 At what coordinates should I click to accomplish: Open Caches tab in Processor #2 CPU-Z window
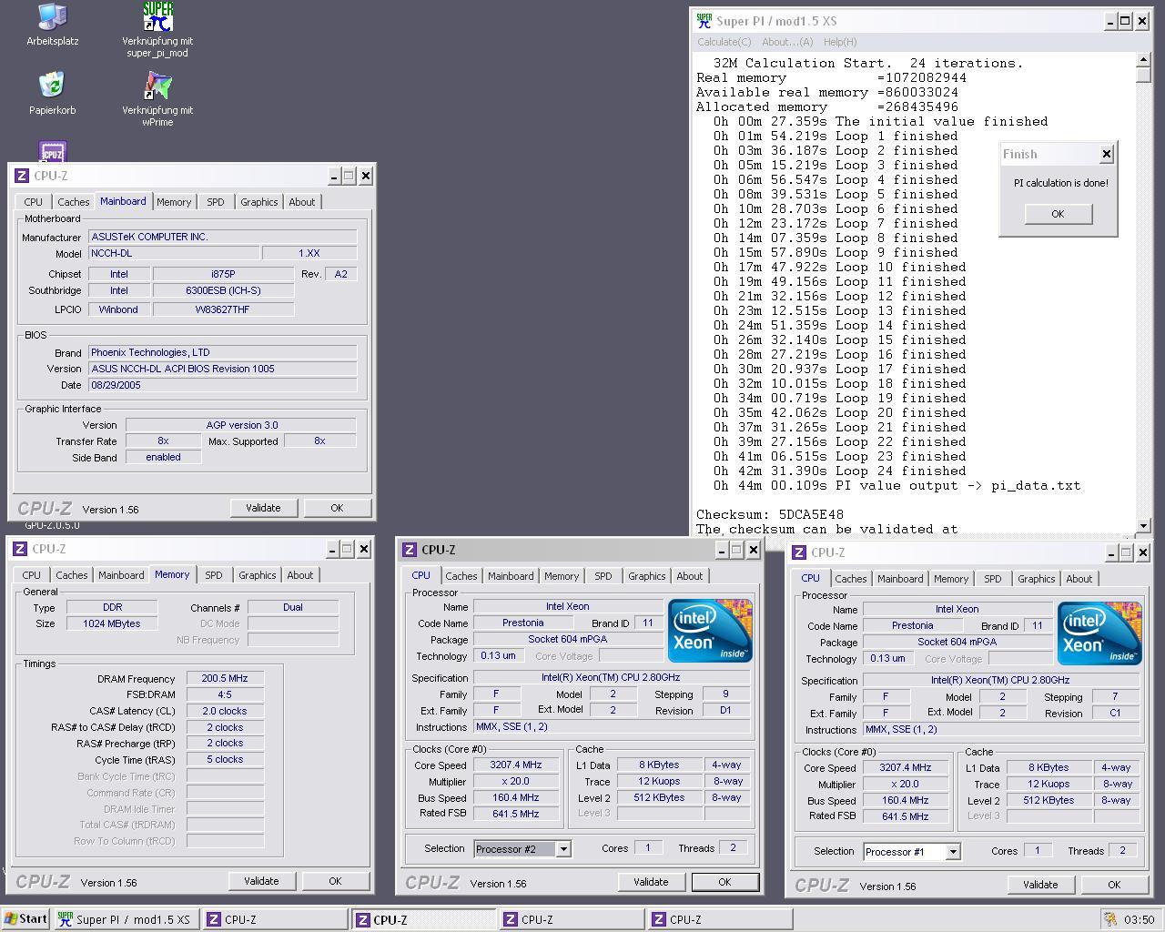[x=461, y=576]
